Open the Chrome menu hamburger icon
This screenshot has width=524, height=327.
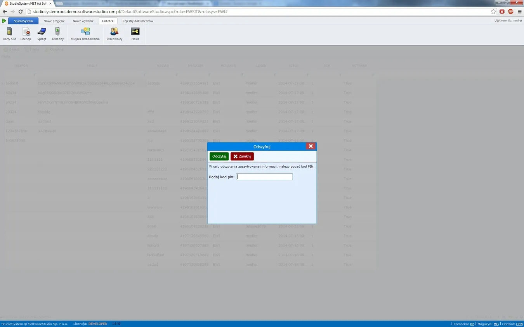[519, 12]
